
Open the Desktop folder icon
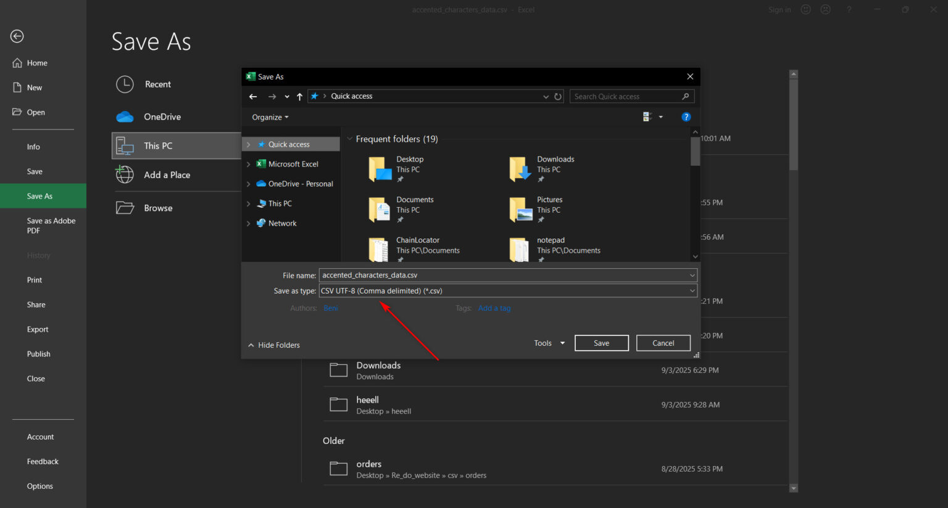pos(380,169)
